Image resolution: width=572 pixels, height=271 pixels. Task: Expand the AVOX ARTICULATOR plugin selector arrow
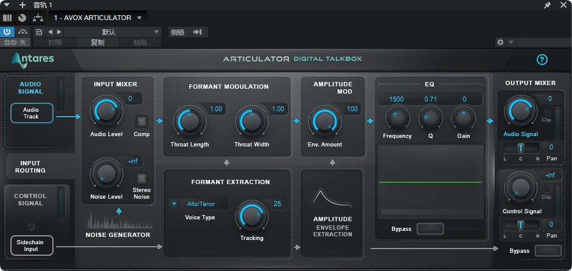139,18
